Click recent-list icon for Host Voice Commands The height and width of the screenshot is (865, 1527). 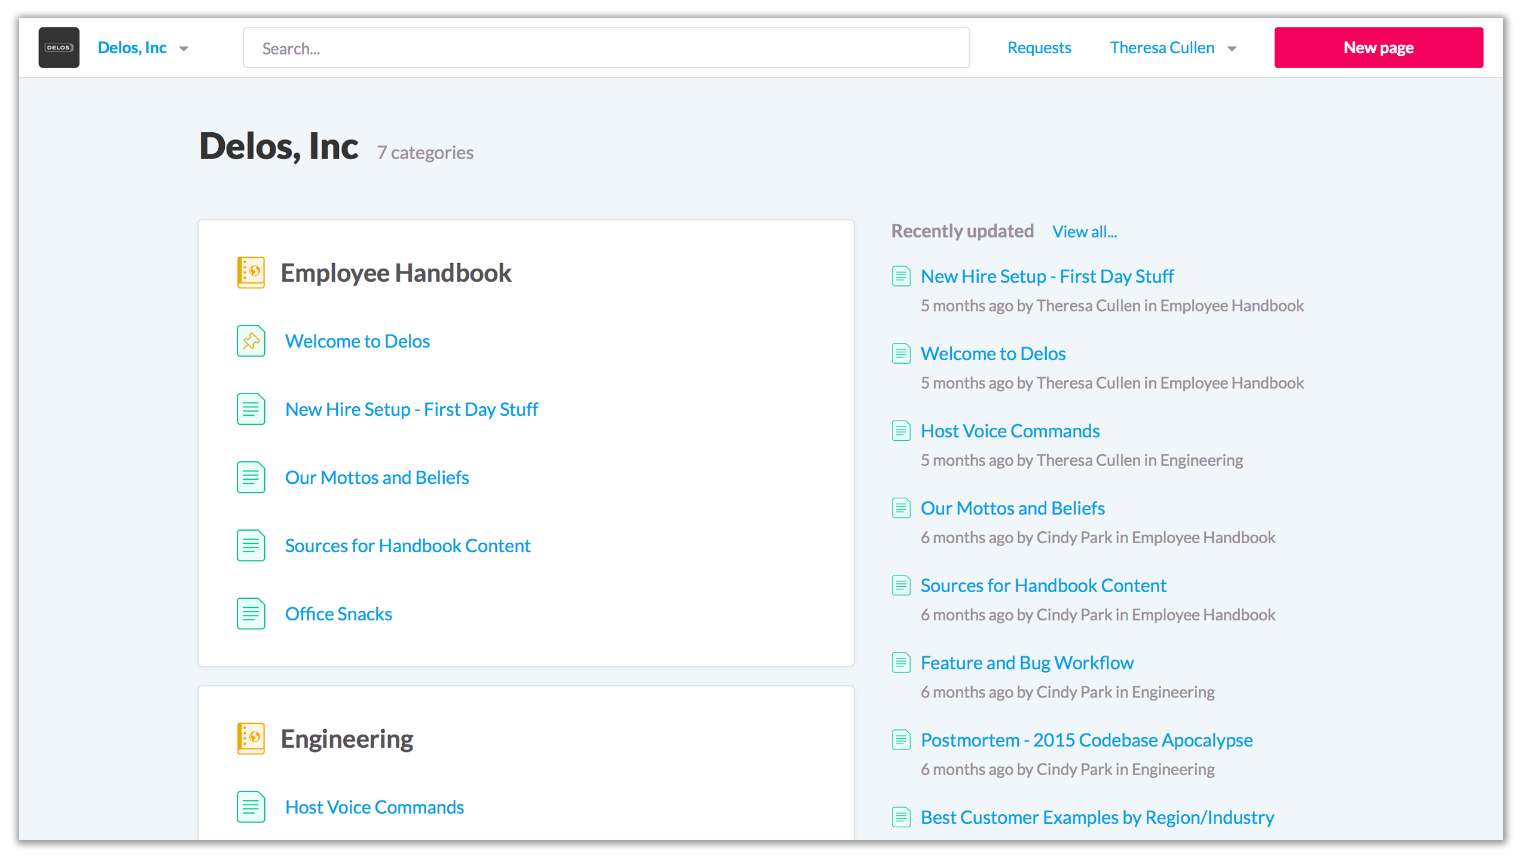[901, 431]
